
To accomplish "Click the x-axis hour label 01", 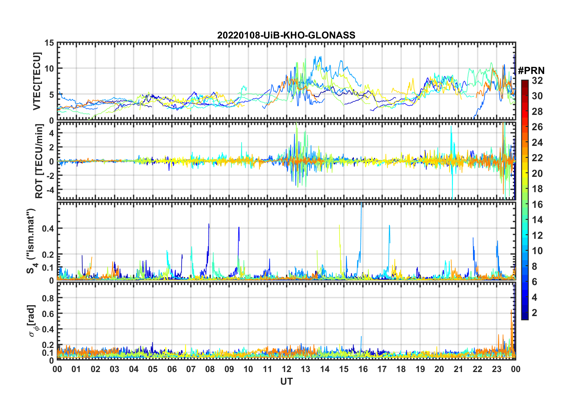I will (76, 369).
